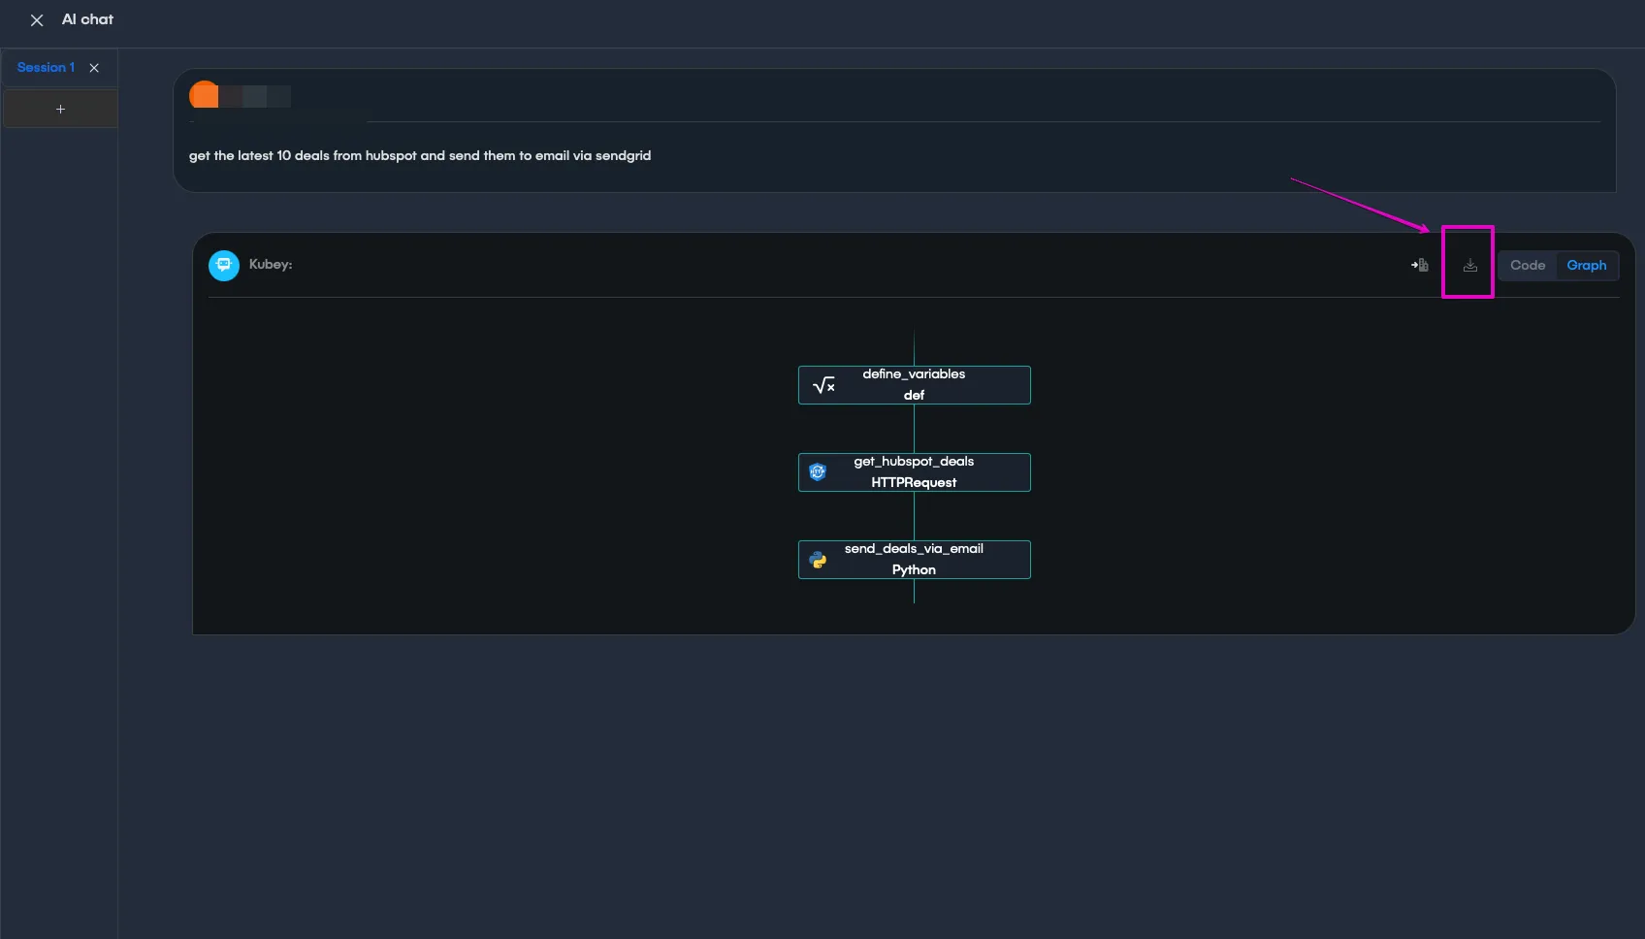Download the generated flow
This screenshot has height=939, width=1645.
pyautogui.click(x=1470, y=265)
